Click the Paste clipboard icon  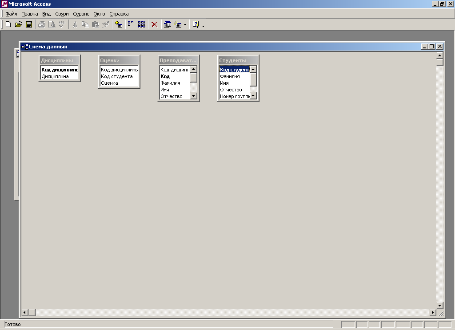(95, 24)
